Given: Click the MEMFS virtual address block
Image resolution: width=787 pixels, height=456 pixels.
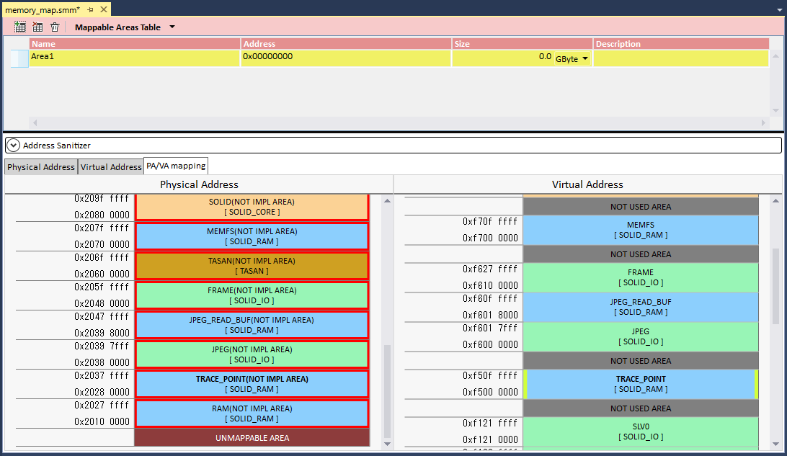Looking at the screenshot, I should [x=640, y=230].
